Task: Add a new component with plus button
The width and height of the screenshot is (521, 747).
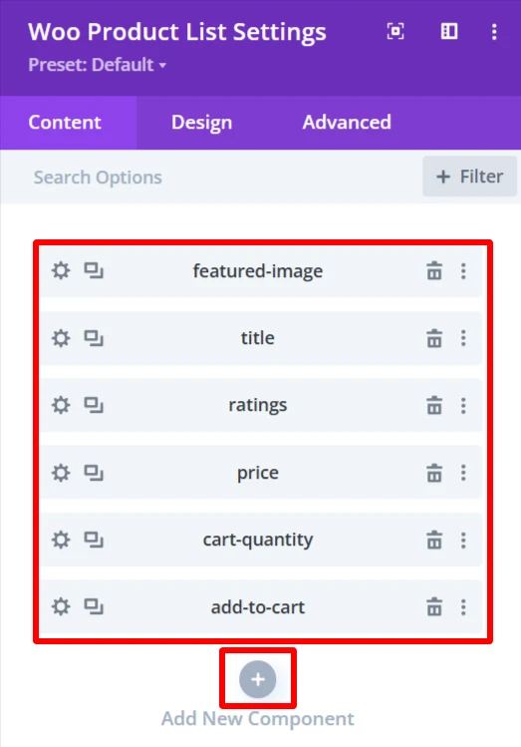Action: pyautogui.click(x=257, y=679)
